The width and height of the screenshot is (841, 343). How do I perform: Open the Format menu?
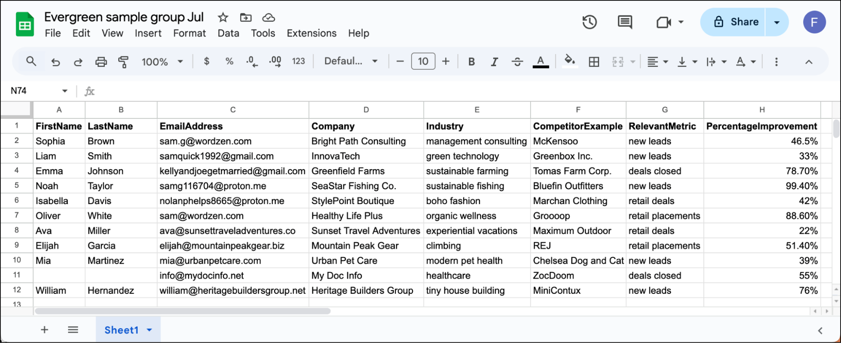pyautogui.click(x=189, y=33)
